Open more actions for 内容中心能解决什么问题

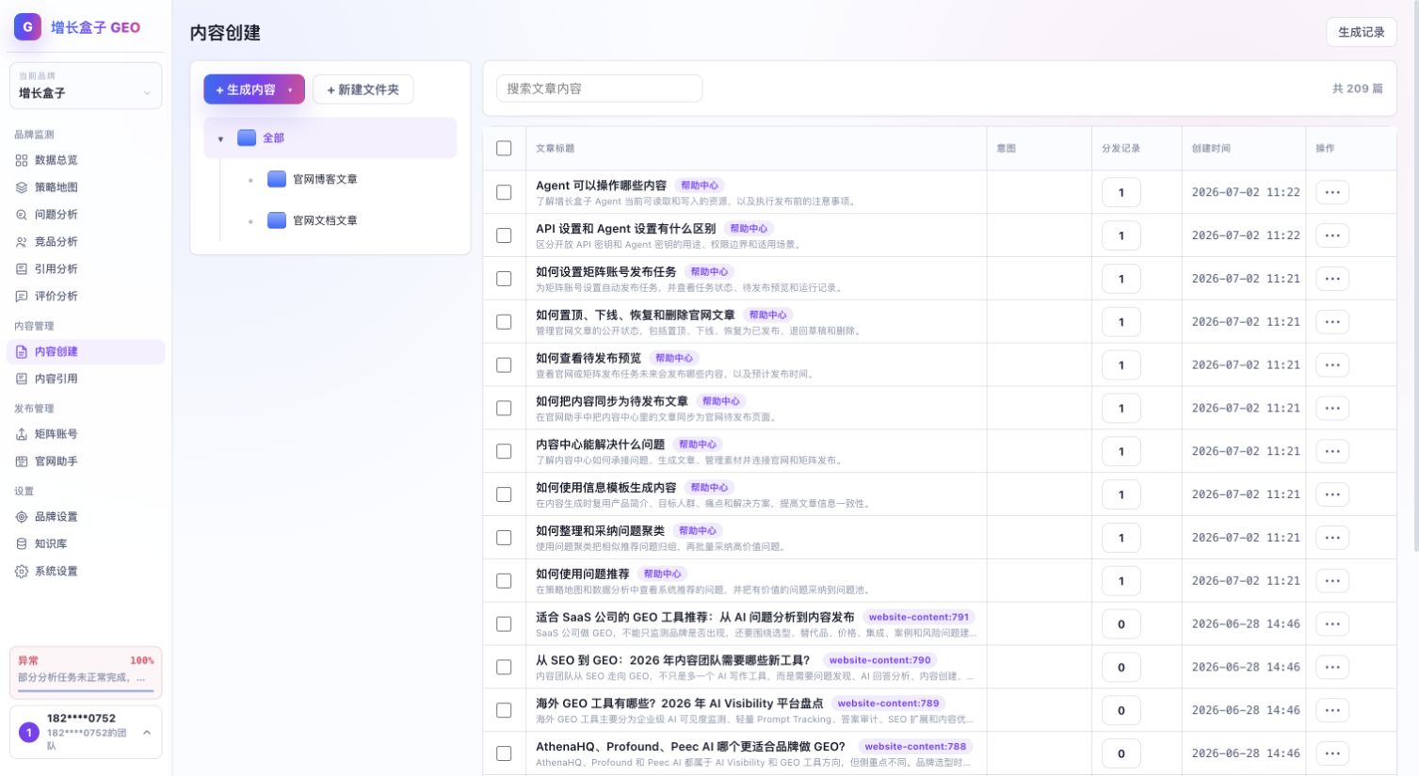click(x=1332, y=451)
